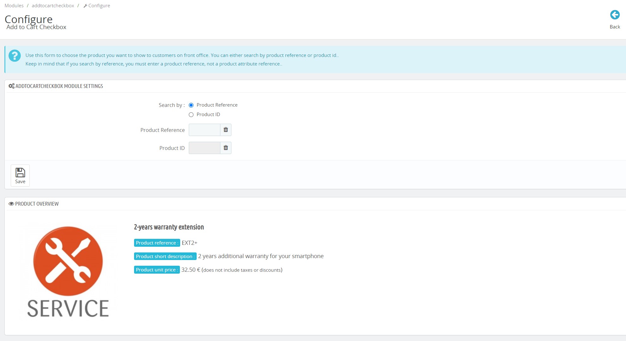Screen dimensions: 626x341
Task: Click the '2-years warranty extension' product title
Action: 169,227
